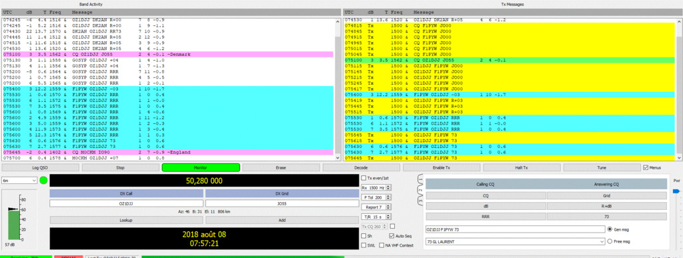
Task: Click the DX Grid field containing JO55
Action: click(x=282, y=203)
